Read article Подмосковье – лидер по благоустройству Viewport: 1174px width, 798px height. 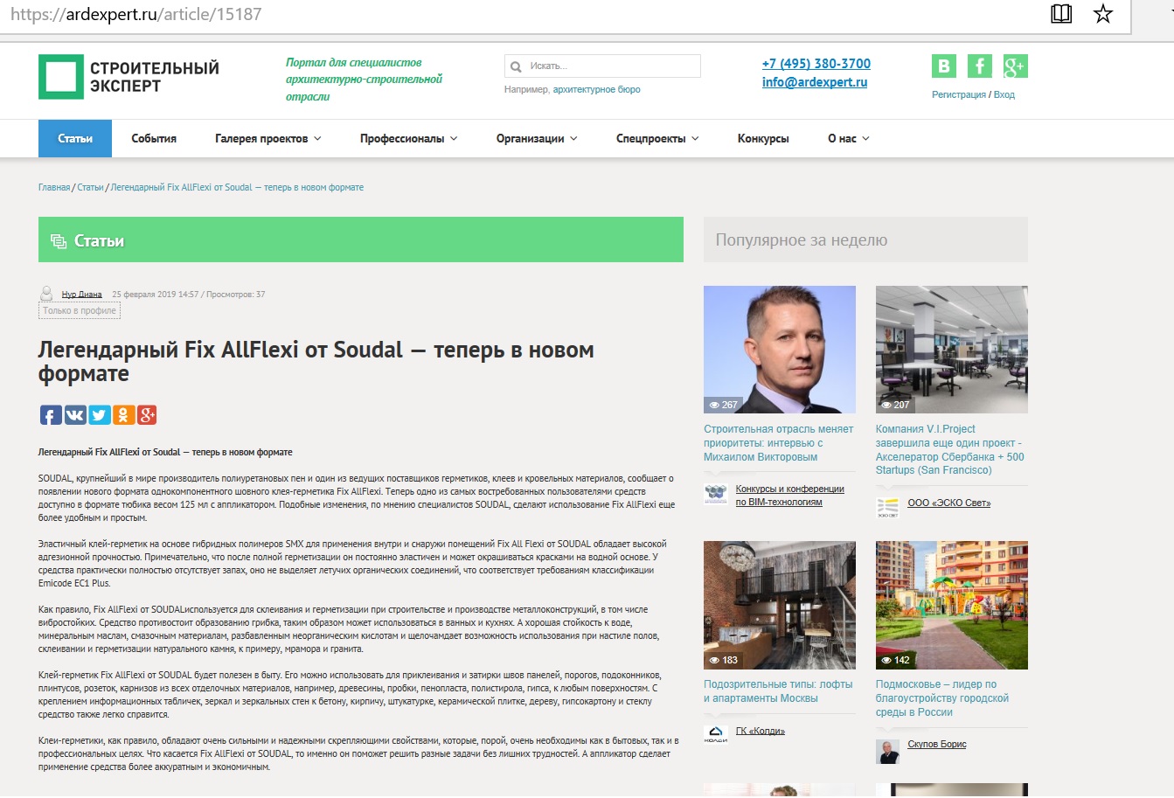coord(942,698)
